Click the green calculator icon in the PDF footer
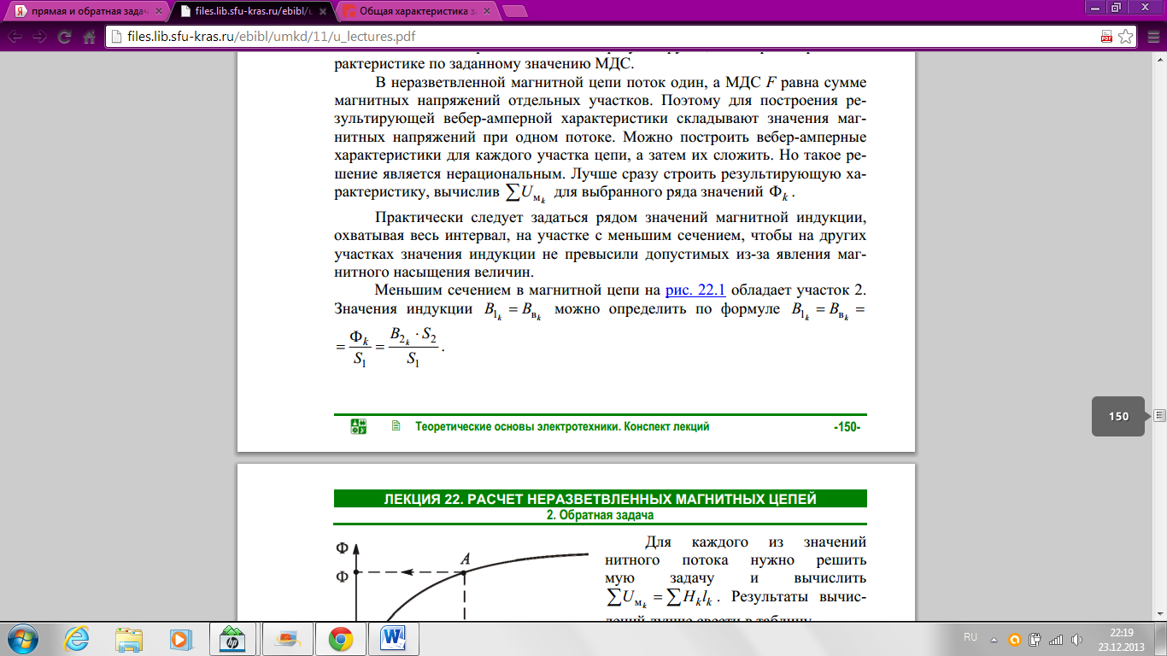 pyautogui.click(x=359, y=426)
